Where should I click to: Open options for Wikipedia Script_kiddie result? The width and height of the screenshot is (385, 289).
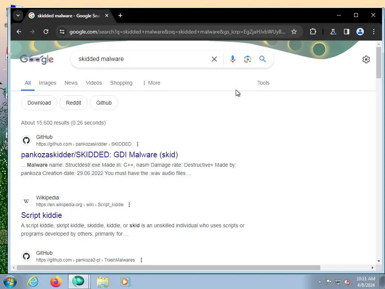(x=129, y=205)
